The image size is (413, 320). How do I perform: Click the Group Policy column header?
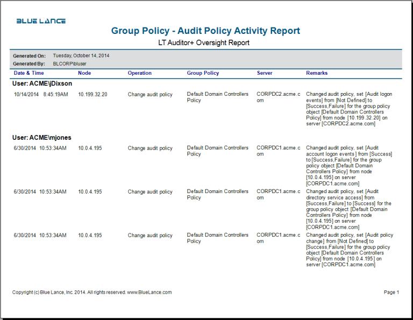tap(203, 73)
